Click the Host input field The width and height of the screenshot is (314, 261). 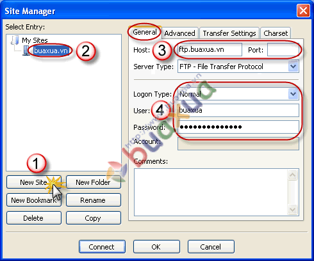(x=210, y=50)
